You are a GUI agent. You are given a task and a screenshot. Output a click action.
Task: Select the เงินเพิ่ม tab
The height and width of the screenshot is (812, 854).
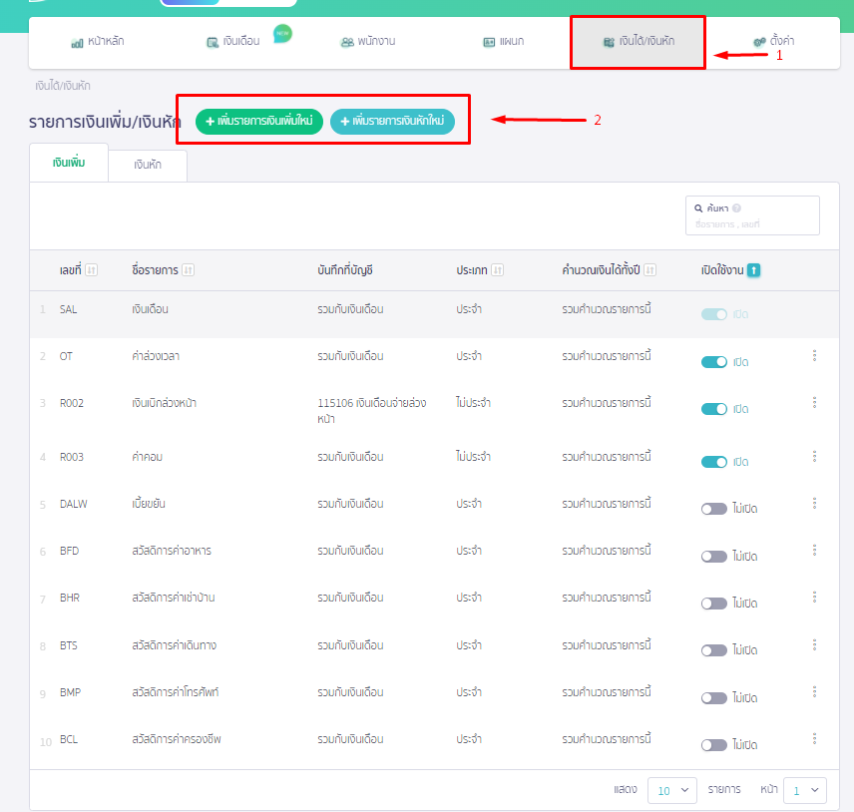tap(69, 162)
